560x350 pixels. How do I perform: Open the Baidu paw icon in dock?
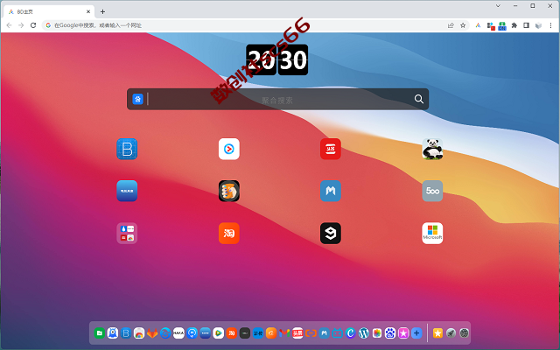click(x=390, y=333)
